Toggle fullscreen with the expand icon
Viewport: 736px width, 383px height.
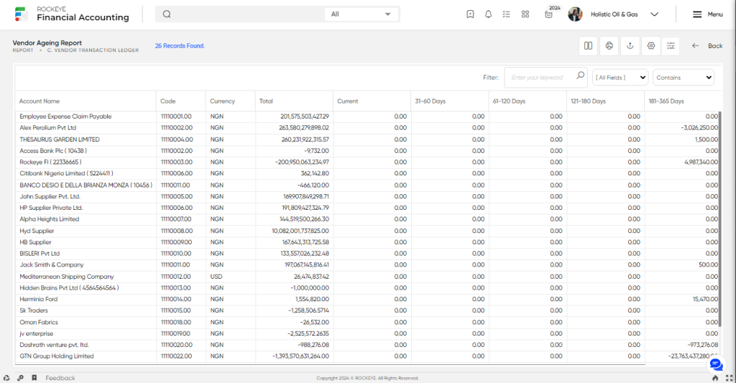(x=729, y=378)
